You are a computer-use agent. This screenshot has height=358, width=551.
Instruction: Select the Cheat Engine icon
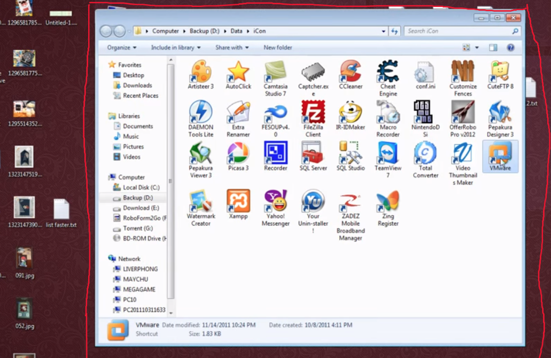pos(388,72)
